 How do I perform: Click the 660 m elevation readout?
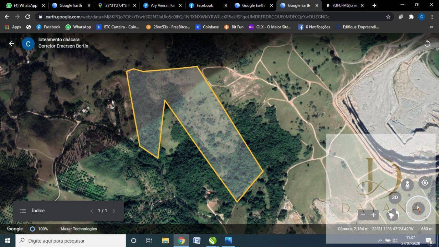(x=427, y=229)
